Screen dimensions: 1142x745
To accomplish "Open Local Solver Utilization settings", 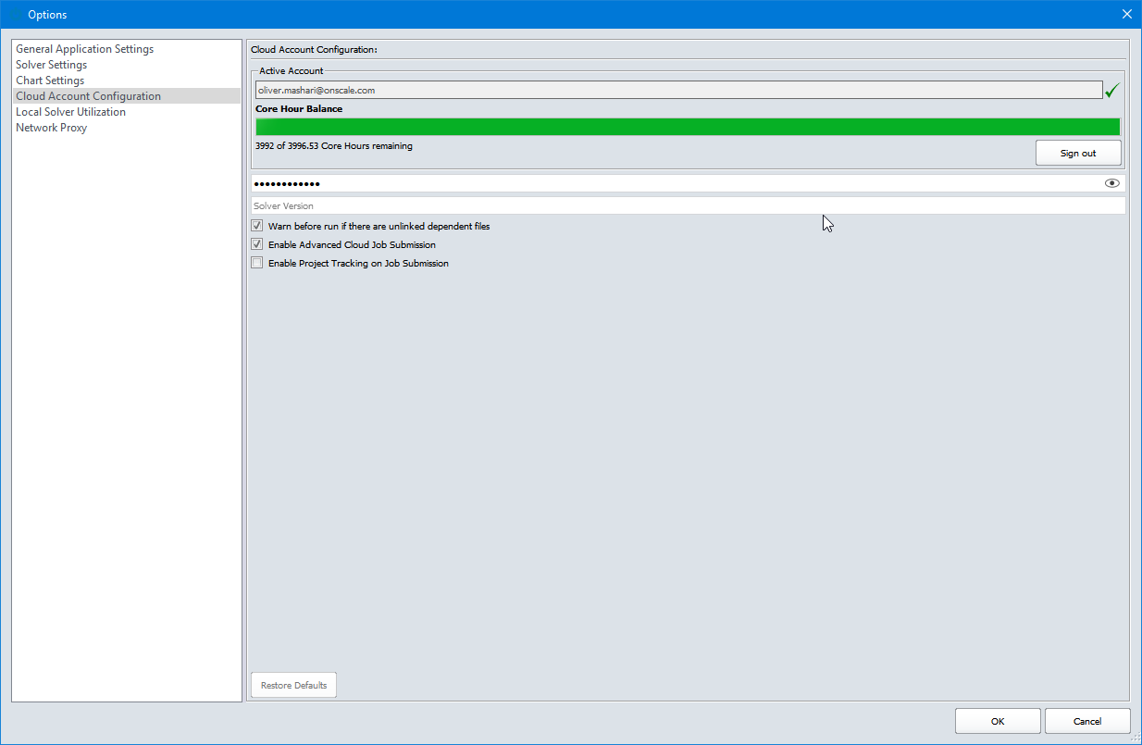I will coord(127,112).
